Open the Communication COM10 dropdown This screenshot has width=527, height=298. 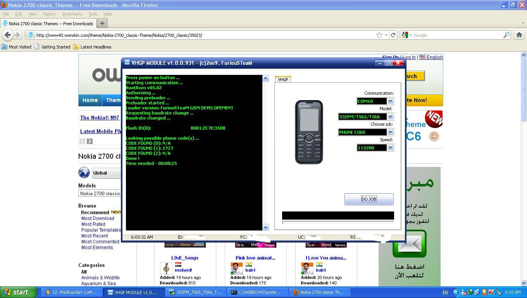390,101
